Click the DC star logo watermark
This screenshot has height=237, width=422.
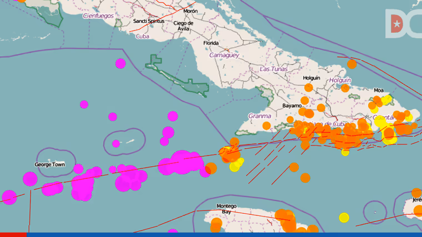click(x=403, y=24)
